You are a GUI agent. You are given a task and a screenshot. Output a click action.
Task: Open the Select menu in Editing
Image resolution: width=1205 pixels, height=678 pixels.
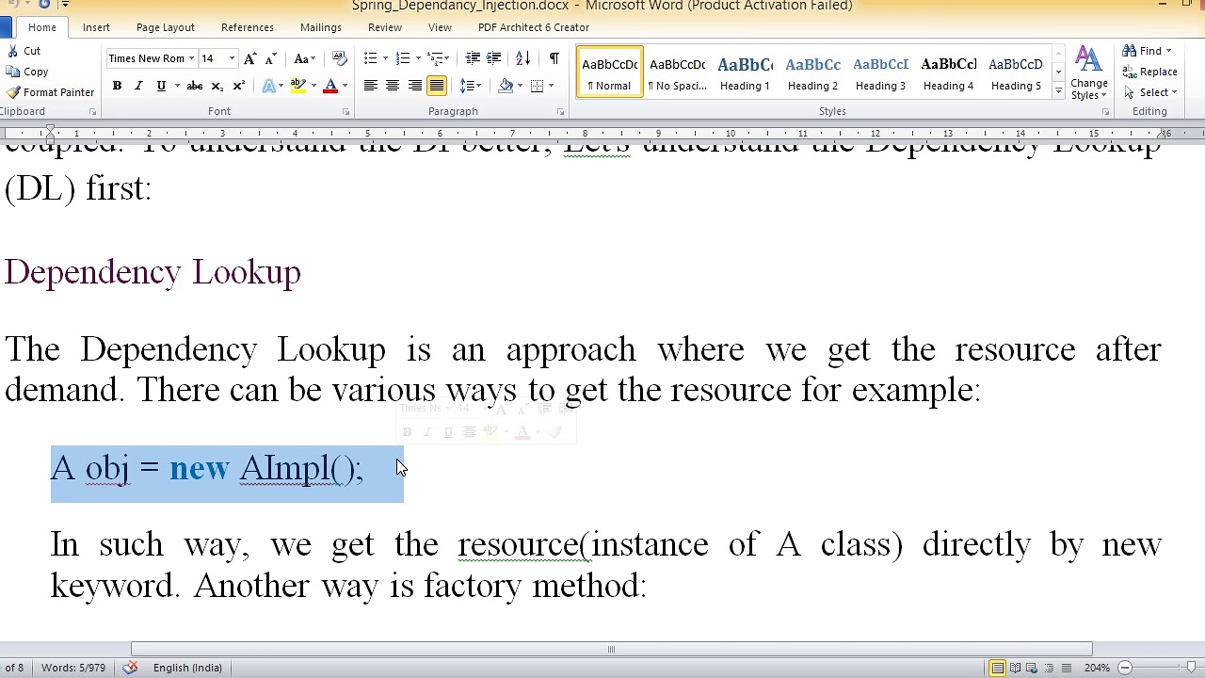[x=1150, y=92]
